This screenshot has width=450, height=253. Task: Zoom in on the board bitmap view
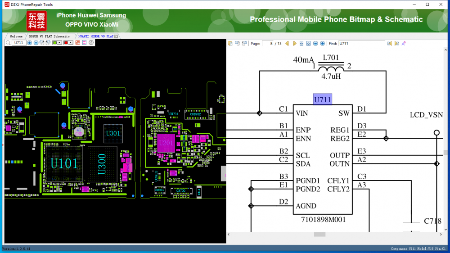pyautogui.click(x=30, y=43)
